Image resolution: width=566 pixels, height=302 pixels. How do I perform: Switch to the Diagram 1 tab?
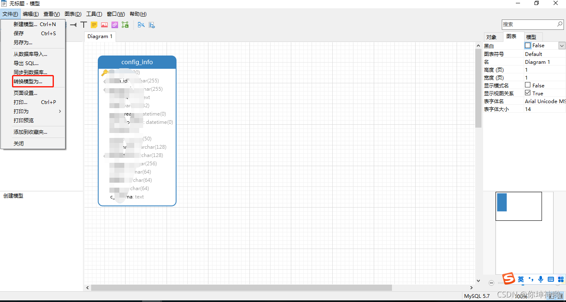(100, 36)
